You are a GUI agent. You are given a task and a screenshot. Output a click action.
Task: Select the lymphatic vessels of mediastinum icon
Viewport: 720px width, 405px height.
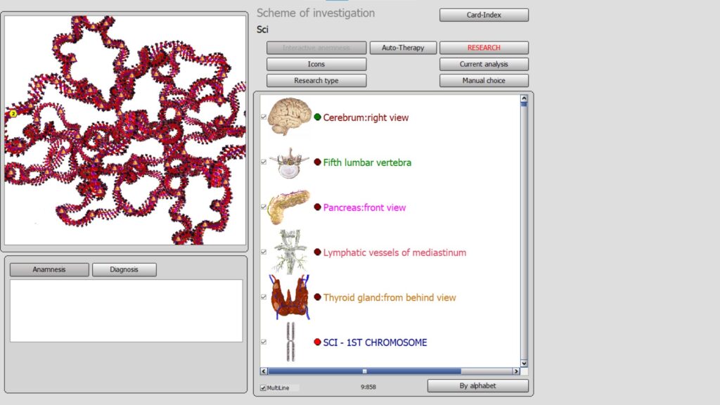289,252
